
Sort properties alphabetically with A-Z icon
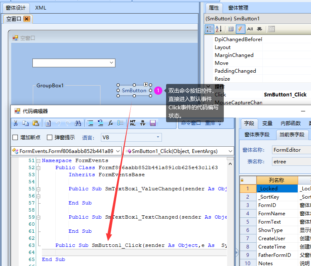(x=218, y=29)
